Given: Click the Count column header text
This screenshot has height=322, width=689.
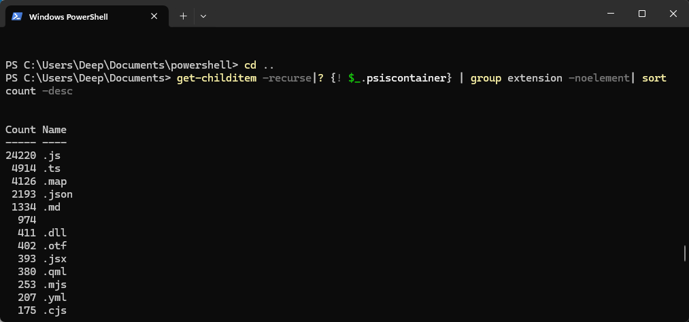Looking at the screenshot, I should 20,130.
